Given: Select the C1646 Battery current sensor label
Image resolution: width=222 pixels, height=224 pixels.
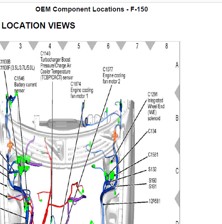Looking at the screenshot, I should pos(26,85).
